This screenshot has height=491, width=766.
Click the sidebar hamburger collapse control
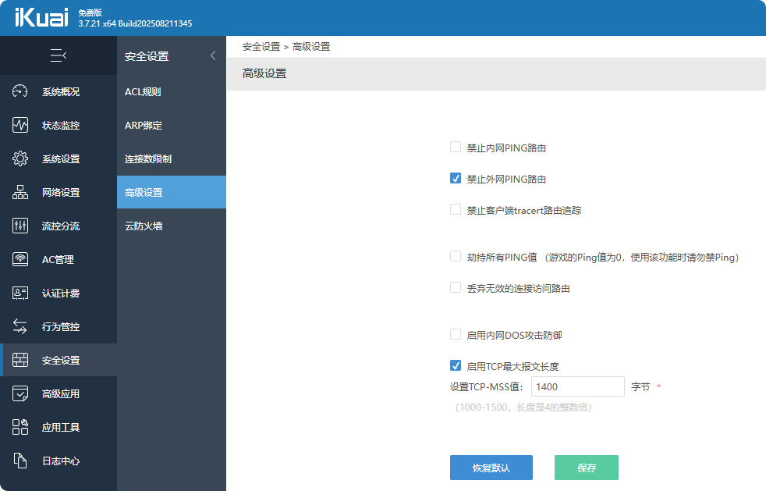pyautogui.click(x=59, y=55)
